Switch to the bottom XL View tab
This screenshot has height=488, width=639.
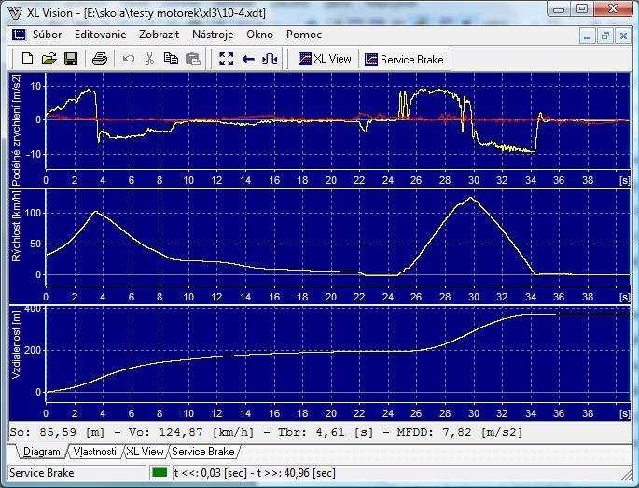point(145,452)
